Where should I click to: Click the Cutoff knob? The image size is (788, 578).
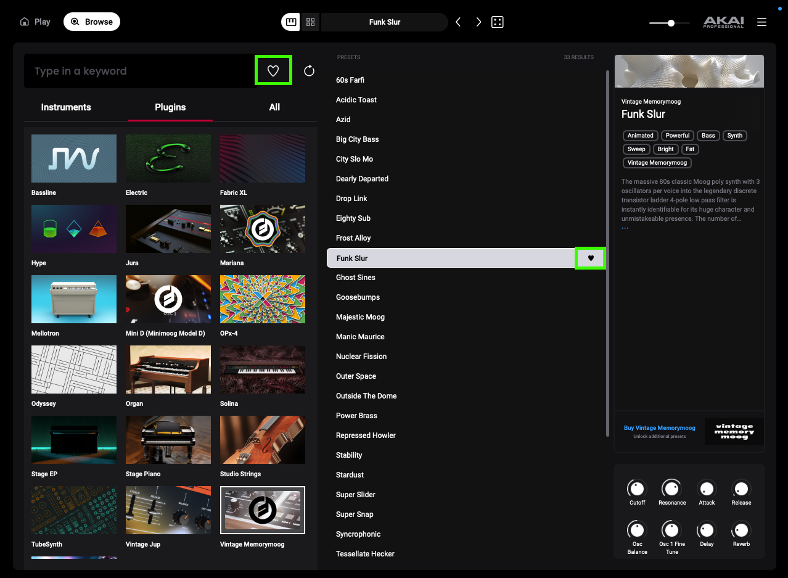(x=637, y=489)
